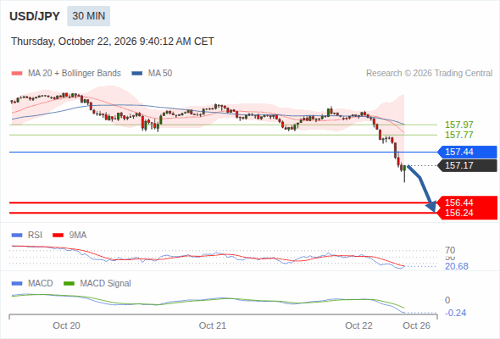Click the blue 157.44 pivot price tag
The height and width of the screenshot is (339, 500).
467,152
